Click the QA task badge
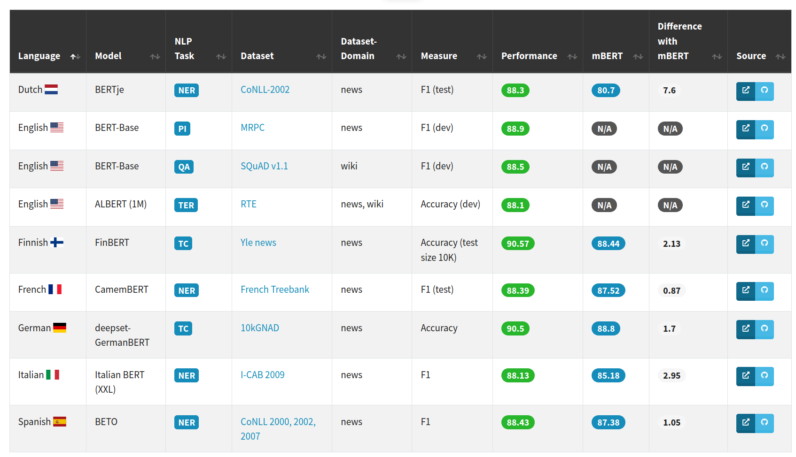This screenshot has height=457, width=796. tap(184, 167)
